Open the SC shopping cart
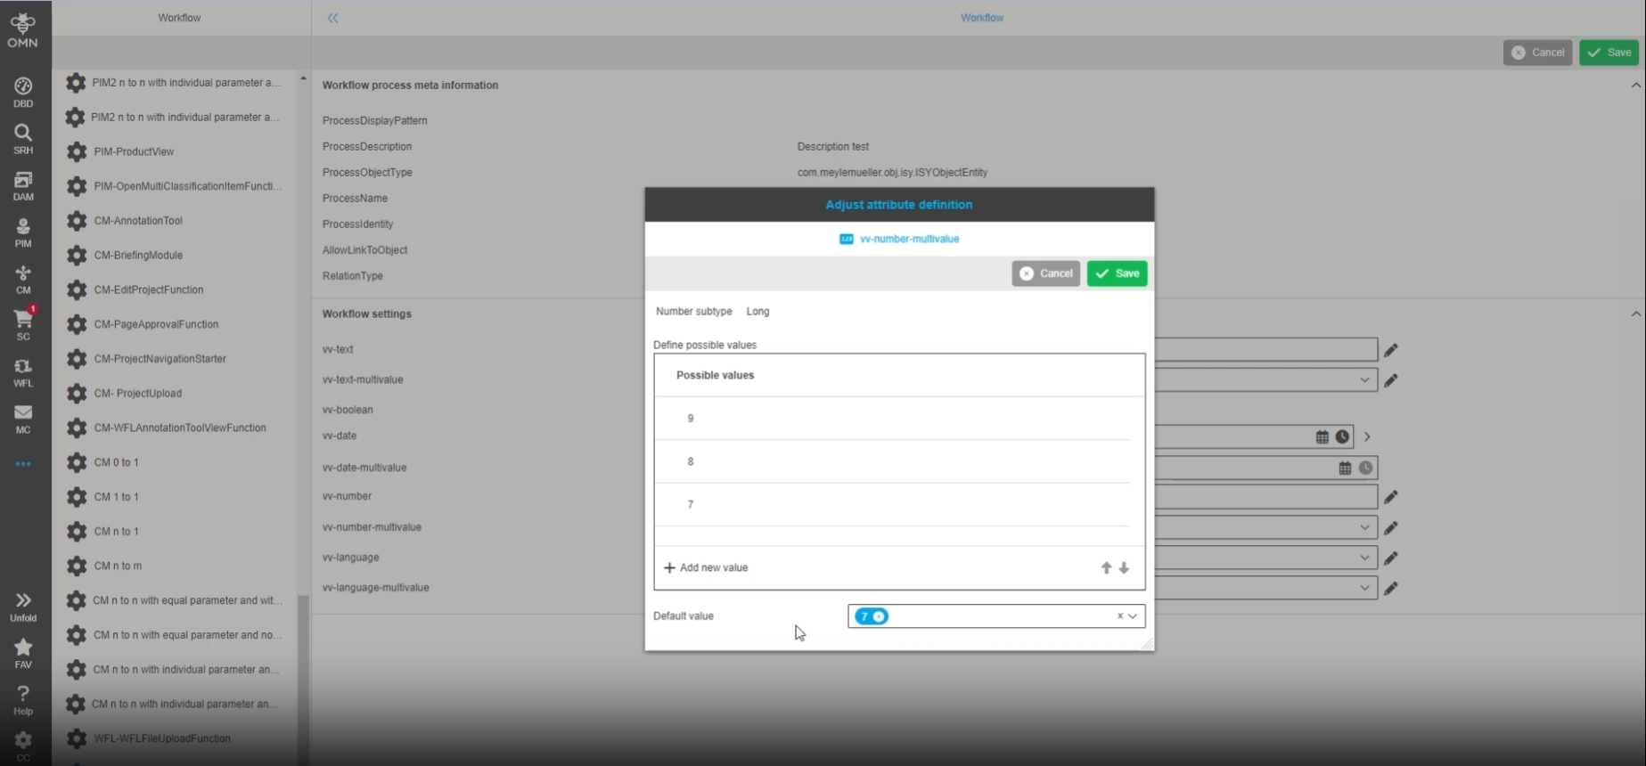The height and width of the screenshot is (766, 1646). point(23,324)
